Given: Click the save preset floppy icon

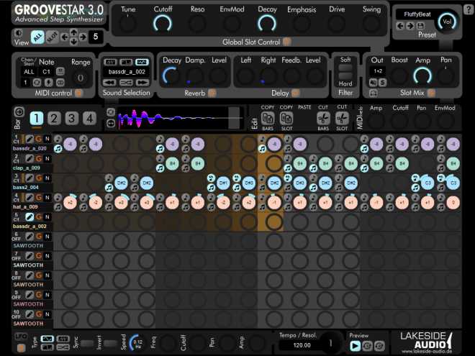Looking at the screenshot, I should pyautogui.click(x=420, y=26).
